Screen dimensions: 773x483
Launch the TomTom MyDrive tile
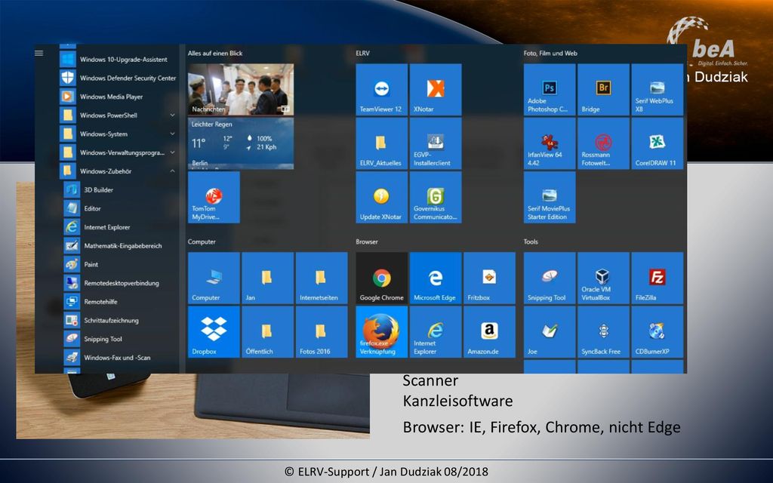(214, 197)
